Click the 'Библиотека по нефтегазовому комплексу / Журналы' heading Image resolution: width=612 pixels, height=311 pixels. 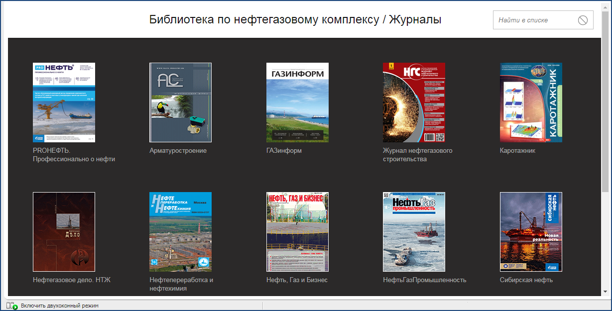(x=295, y=20)
